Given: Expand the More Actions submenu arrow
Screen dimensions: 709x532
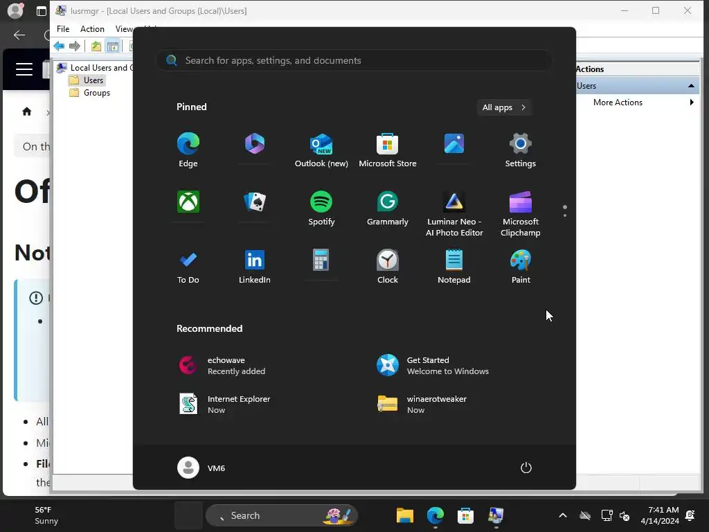Looking at the screenshot, I should pos(692,103).
